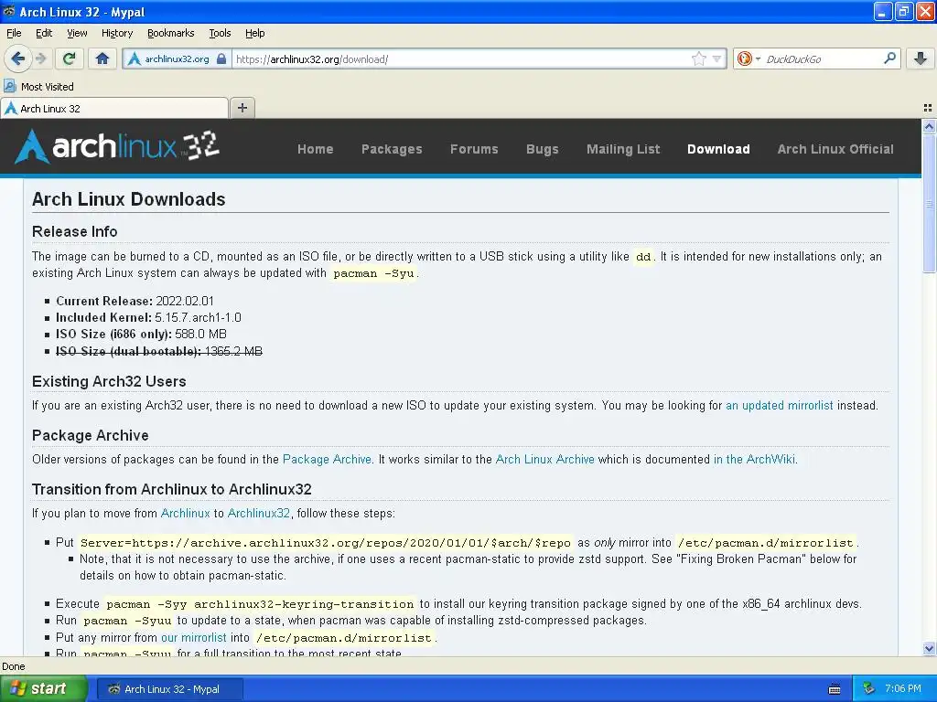Screen dimensions: 937x702
Task: Open the Bookmarks menu
Action: (170, 33)
